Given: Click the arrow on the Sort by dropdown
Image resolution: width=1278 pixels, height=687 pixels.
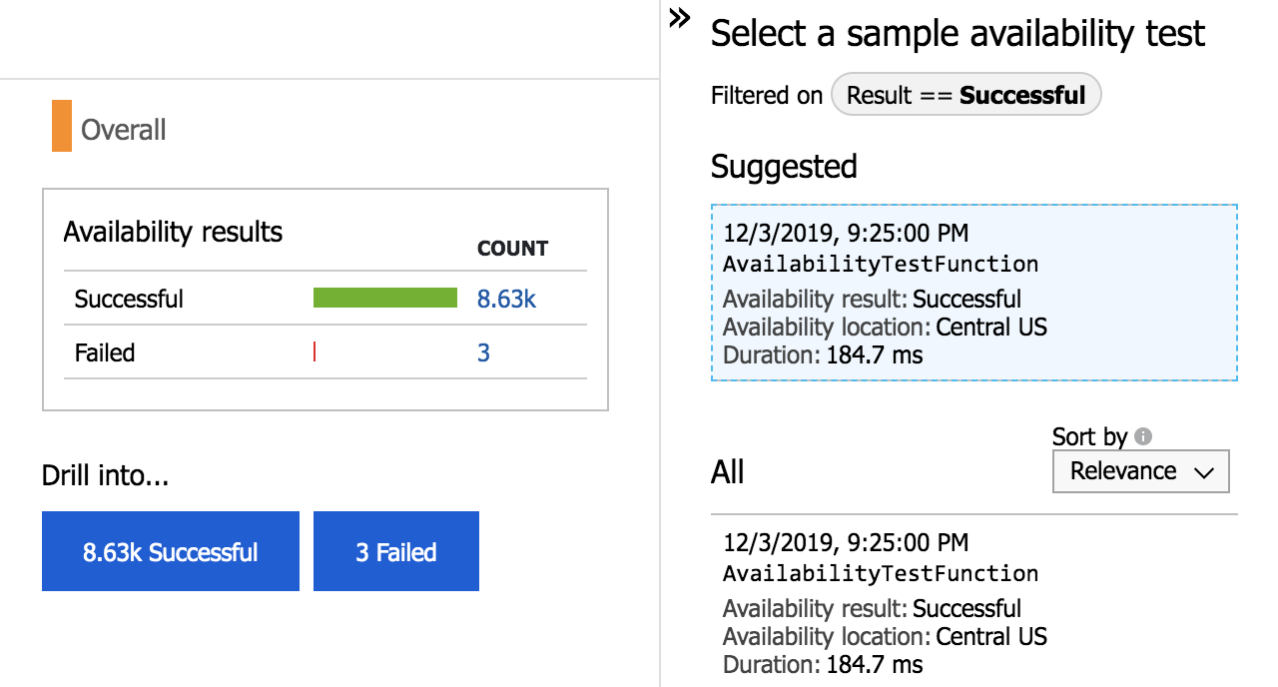Looking at the screenshot, I should point(1204,472).
